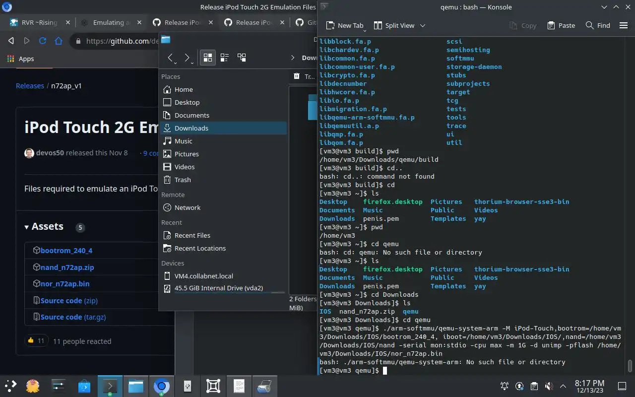The width and height of the screenshot is (635, 397).
Task: Open Releases breadcrumb link
Action: 30,85
